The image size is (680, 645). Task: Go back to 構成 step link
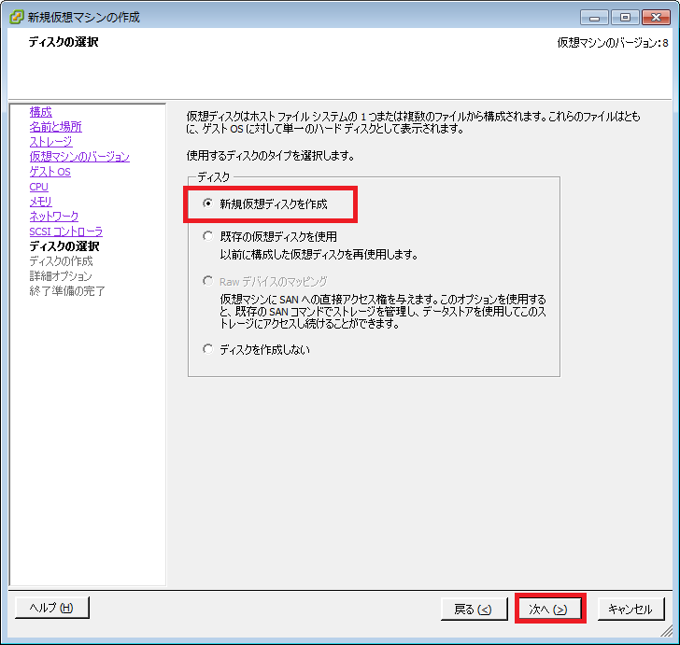[x=41, y=112]
